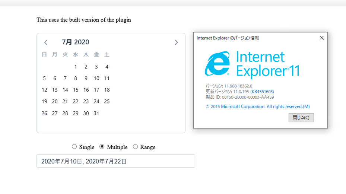Pick July 12 in the calendar
Screen dimensions: 346x194
tap(44, 90)
